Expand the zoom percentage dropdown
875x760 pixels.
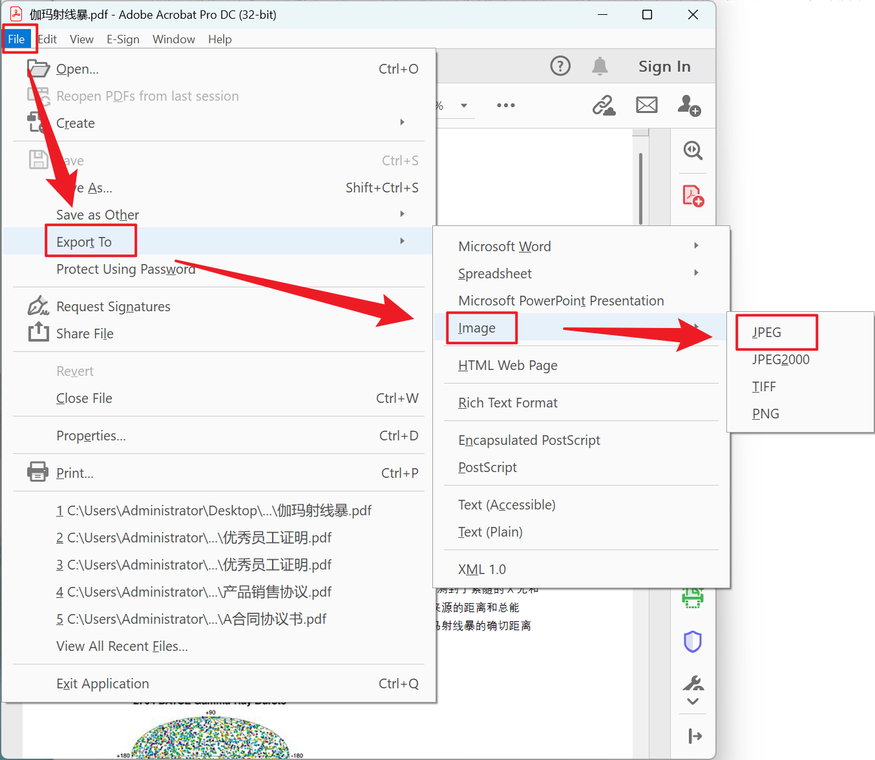point(463,105)
